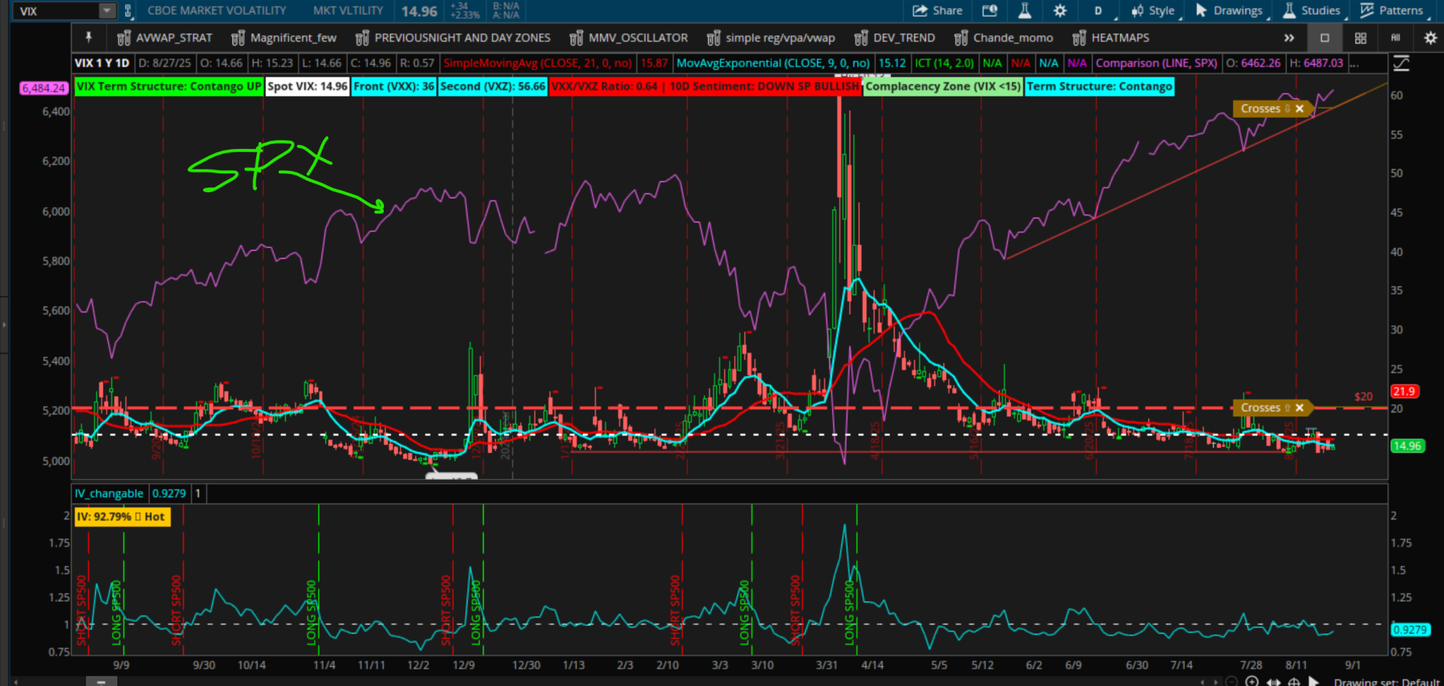Click the 14.96 green price bubble
Screen dimensions: 1444x686
1407,446
